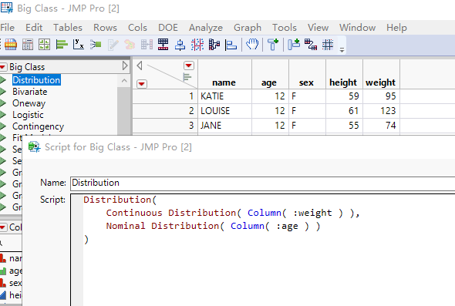Launch Distribution from the green bars toolbar icon
This screenshot has height=306, width=455.
pyautogui.click(x=62, y=45)
